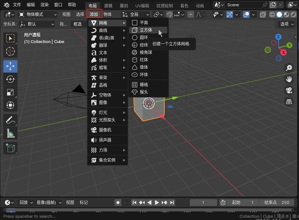This screenshot has width=299, height=220.
Task: Select the Cursor tool in left toolbar
Action: [x=10, y=51]
